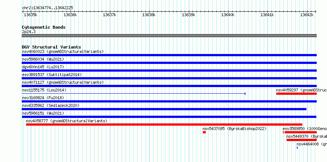Click the blue bar below nsv6335962
The image size is (327, 162).
coord(164,109)
